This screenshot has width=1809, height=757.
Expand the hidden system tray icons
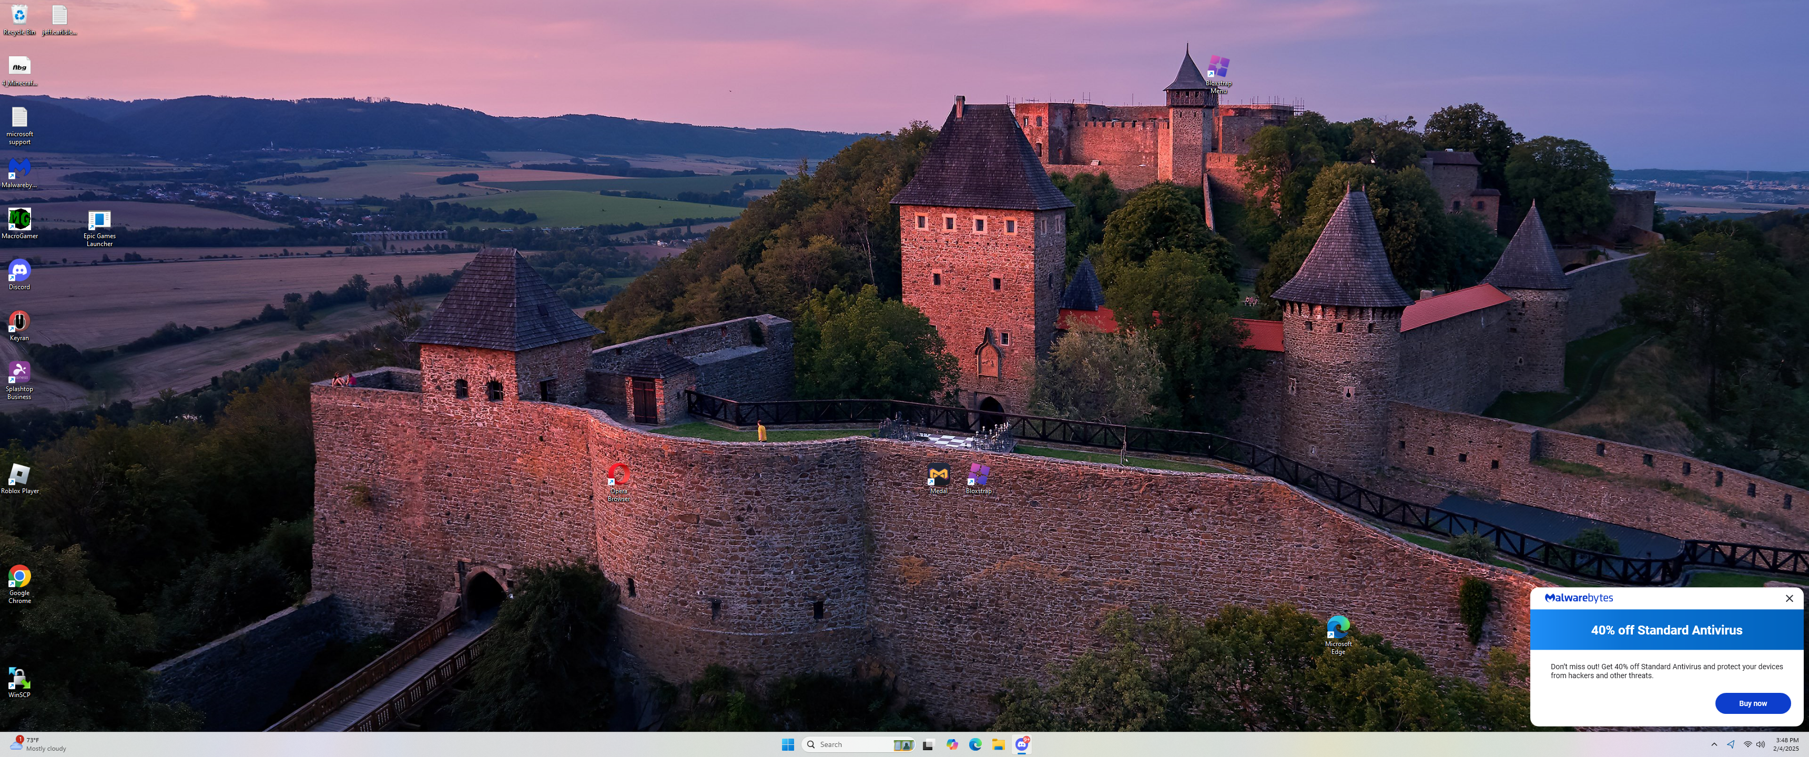pos(1713,744)
